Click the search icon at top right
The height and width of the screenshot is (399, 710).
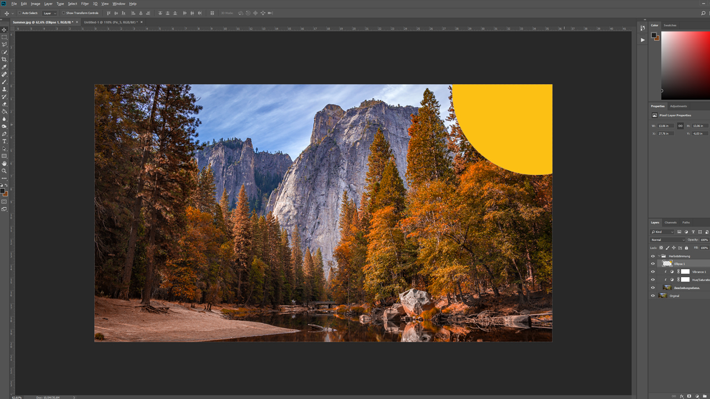click(x=703, y=13)
